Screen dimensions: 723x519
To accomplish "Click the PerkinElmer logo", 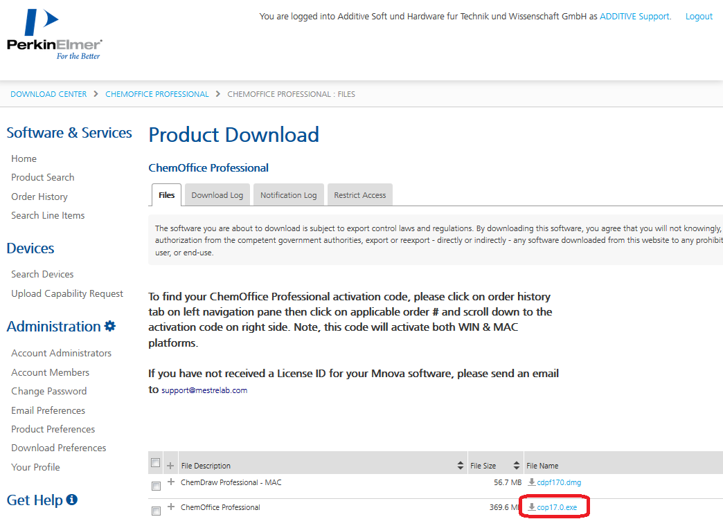I will click(x=55, y=35).
